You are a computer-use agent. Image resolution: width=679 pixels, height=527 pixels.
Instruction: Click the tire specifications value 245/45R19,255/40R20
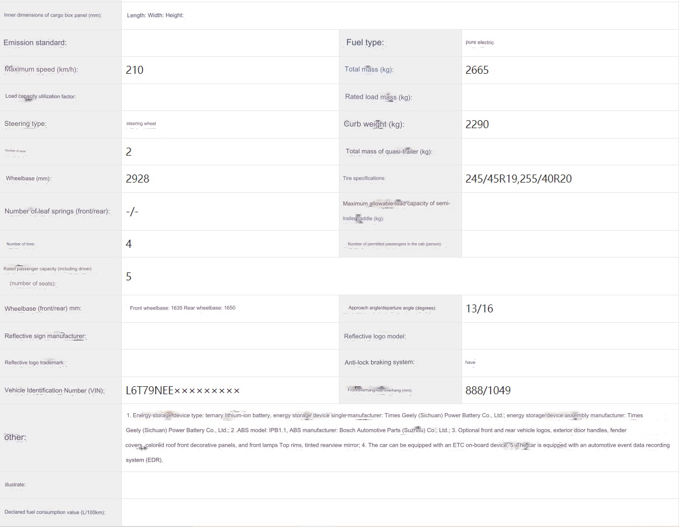(x=518, y=179)
